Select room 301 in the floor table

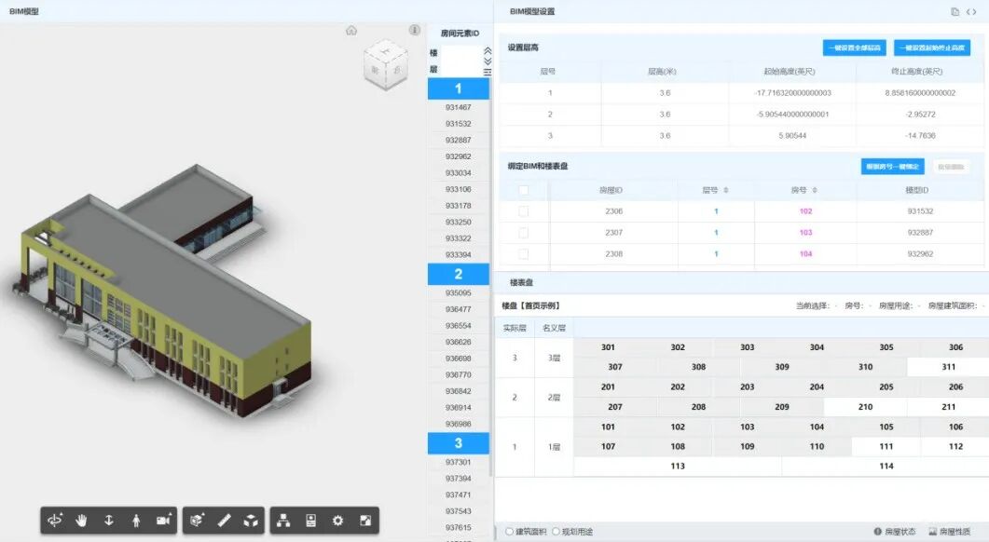[608, 347]
